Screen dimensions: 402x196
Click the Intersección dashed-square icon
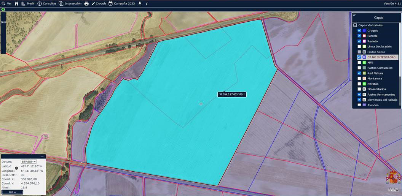[x=61, y=3]
